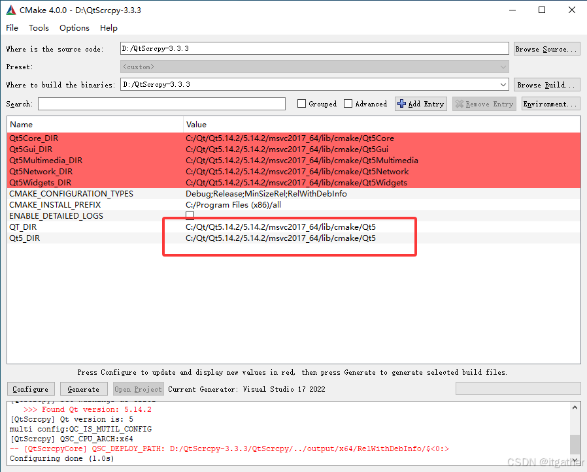Enable the Advanced checkbox
Image resolution: width=587 pixels, height=472 pixels.
click(x=348, y=104)
